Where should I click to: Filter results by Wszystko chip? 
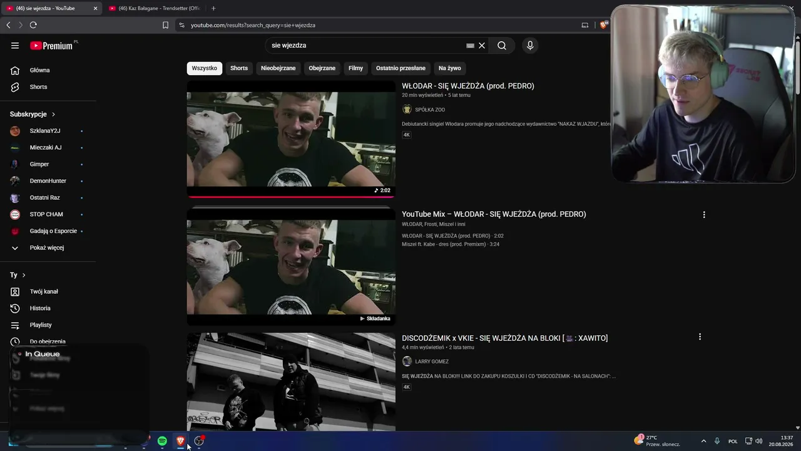[x=205, y=68]
